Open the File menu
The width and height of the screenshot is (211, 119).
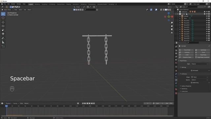pos(5,4)
